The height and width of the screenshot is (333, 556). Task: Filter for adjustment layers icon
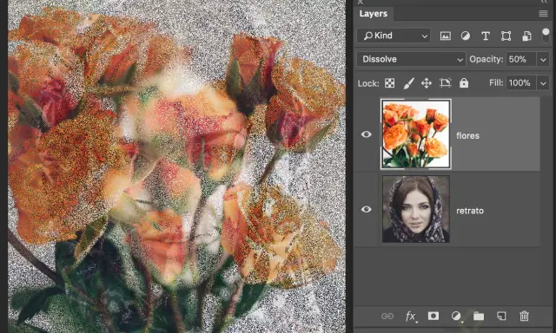click(466, 36)
